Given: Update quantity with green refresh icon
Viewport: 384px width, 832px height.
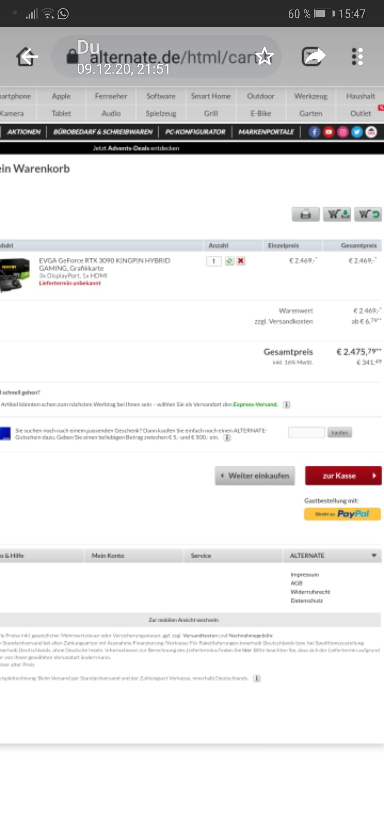Looking at the screenshot, I should click(x=229, y=261).
